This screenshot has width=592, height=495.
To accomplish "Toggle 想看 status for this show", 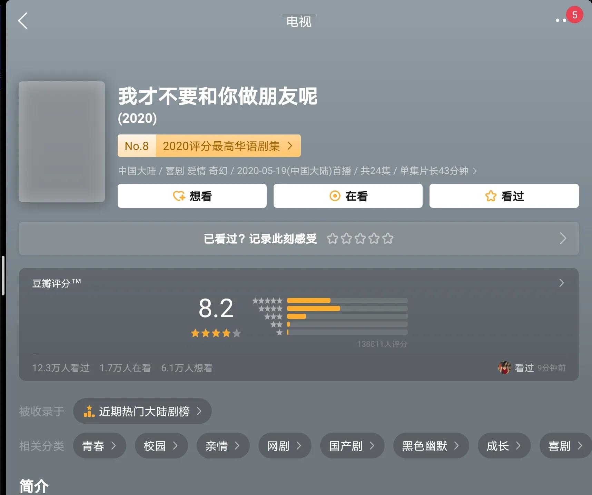I will pos(192,196).
